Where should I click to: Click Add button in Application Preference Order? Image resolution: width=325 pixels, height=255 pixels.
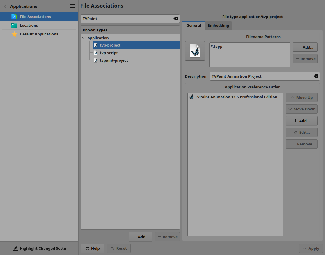tap(302, 121)
